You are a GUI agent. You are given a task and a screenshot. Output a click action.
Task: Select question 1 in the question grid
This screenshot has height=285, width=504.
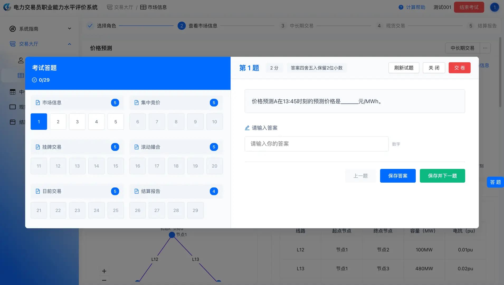click(x=39, y=122)
